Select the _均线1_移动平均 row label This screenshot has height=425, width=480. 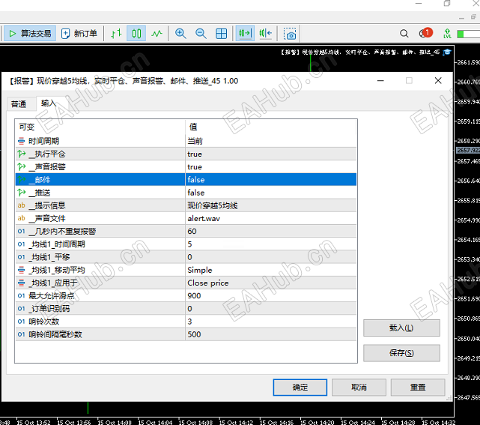57,270
